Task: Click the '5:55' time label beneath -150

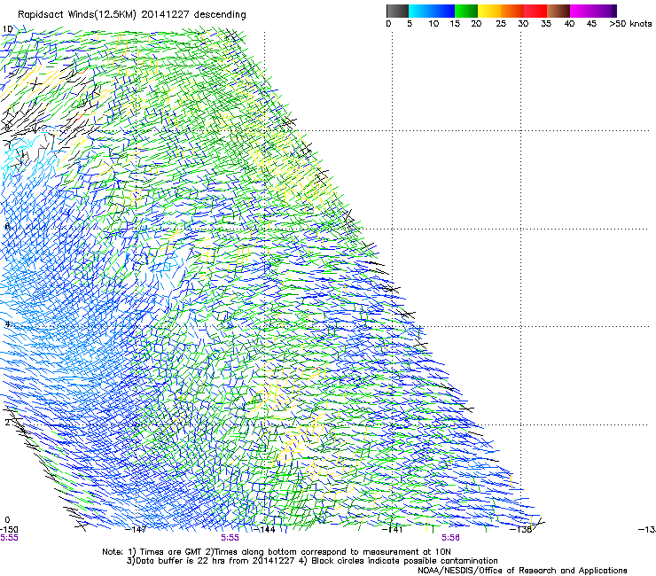Action: 9,538
